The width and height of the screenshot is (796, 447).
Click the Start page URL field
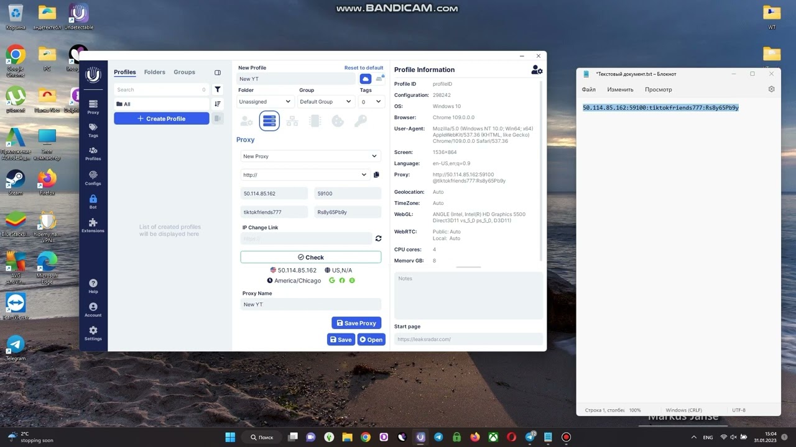(468, 339)
